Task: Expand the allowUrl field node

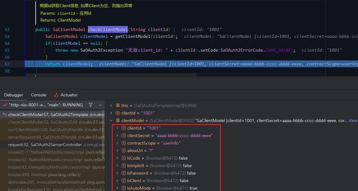Action: pos(117,150)
